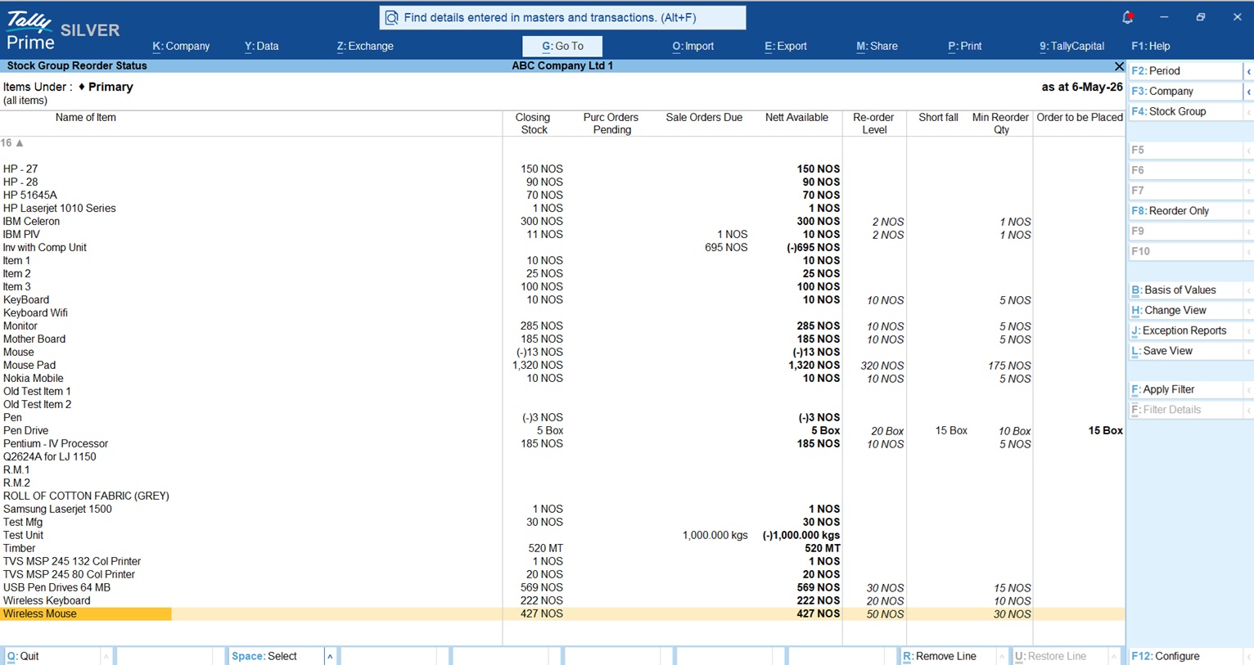Select the 'IBM Celeron' item
The image size is (1254, 665).
pyautogui.click(x=31, y=222)
